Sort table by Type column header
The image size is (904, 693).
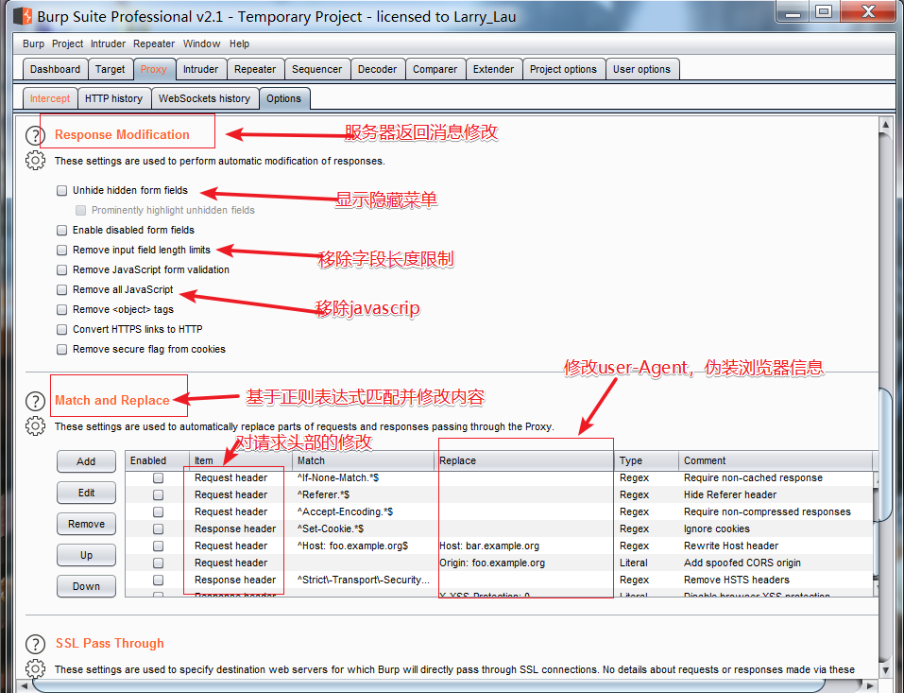click(646, 460)
